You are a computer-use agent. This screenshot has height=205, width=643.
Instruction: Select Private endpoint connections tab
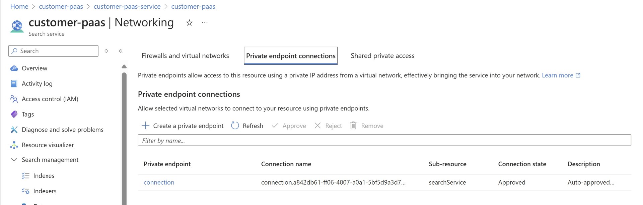tap(291, 56)
